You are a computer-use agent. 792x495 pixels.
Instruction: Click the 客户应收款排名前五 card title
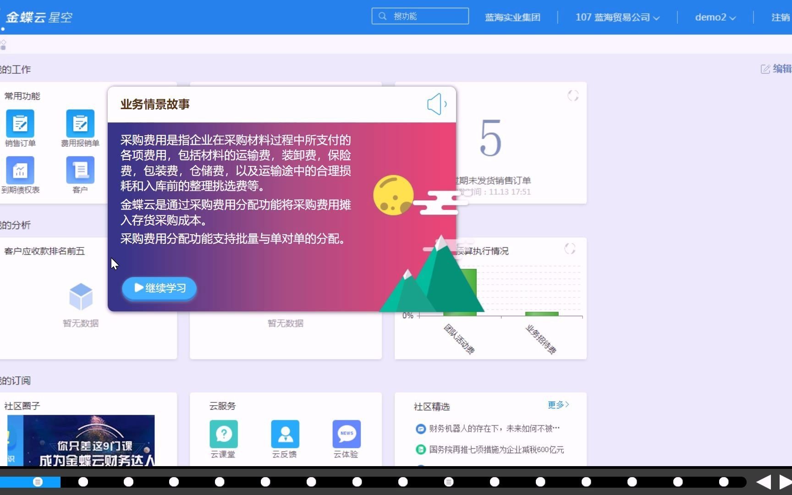(44, 251)
